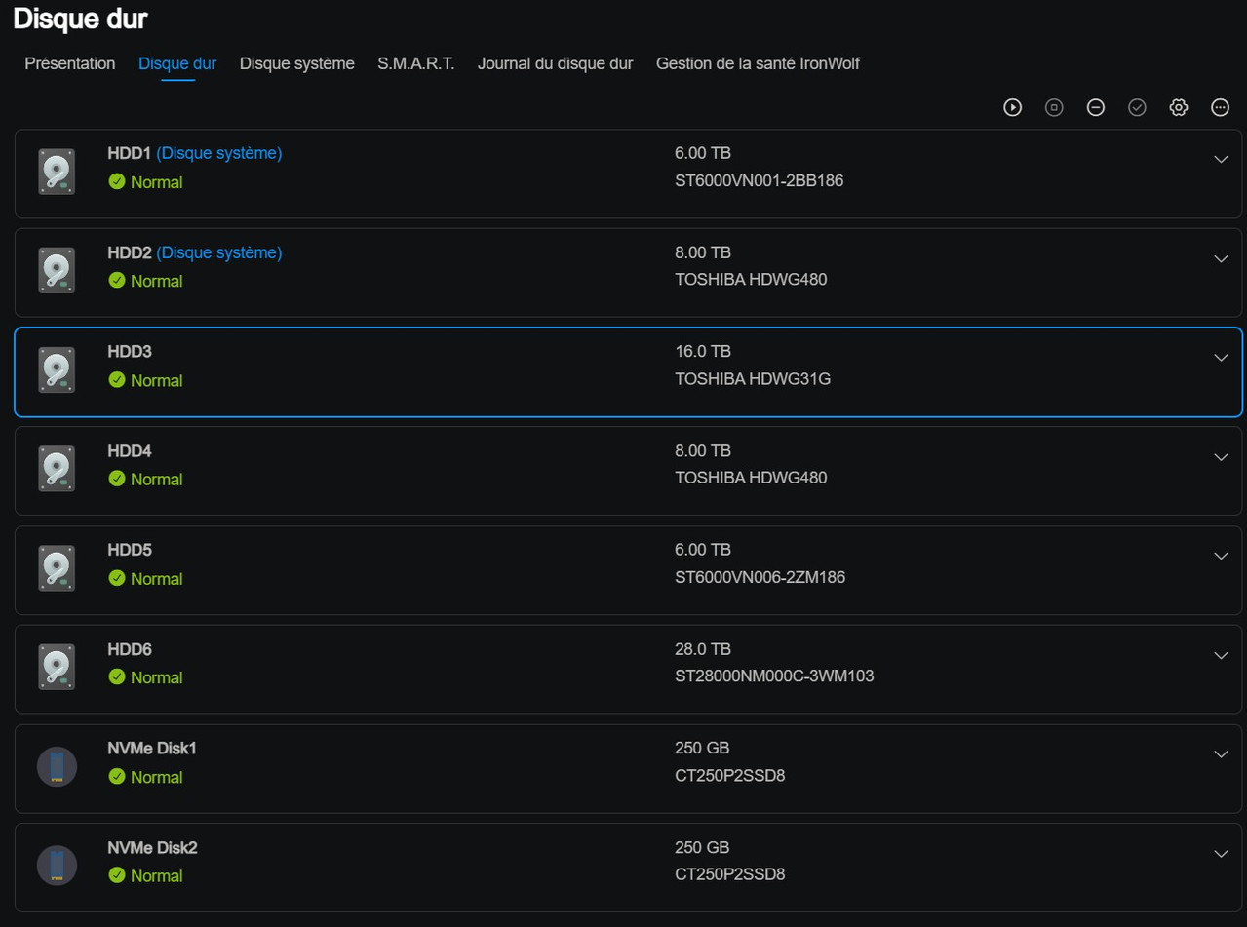The height and width of the screenshot is (927, 1247).
Task: Select the NVMe Disk1 name label
Action: tap(152, 748)
